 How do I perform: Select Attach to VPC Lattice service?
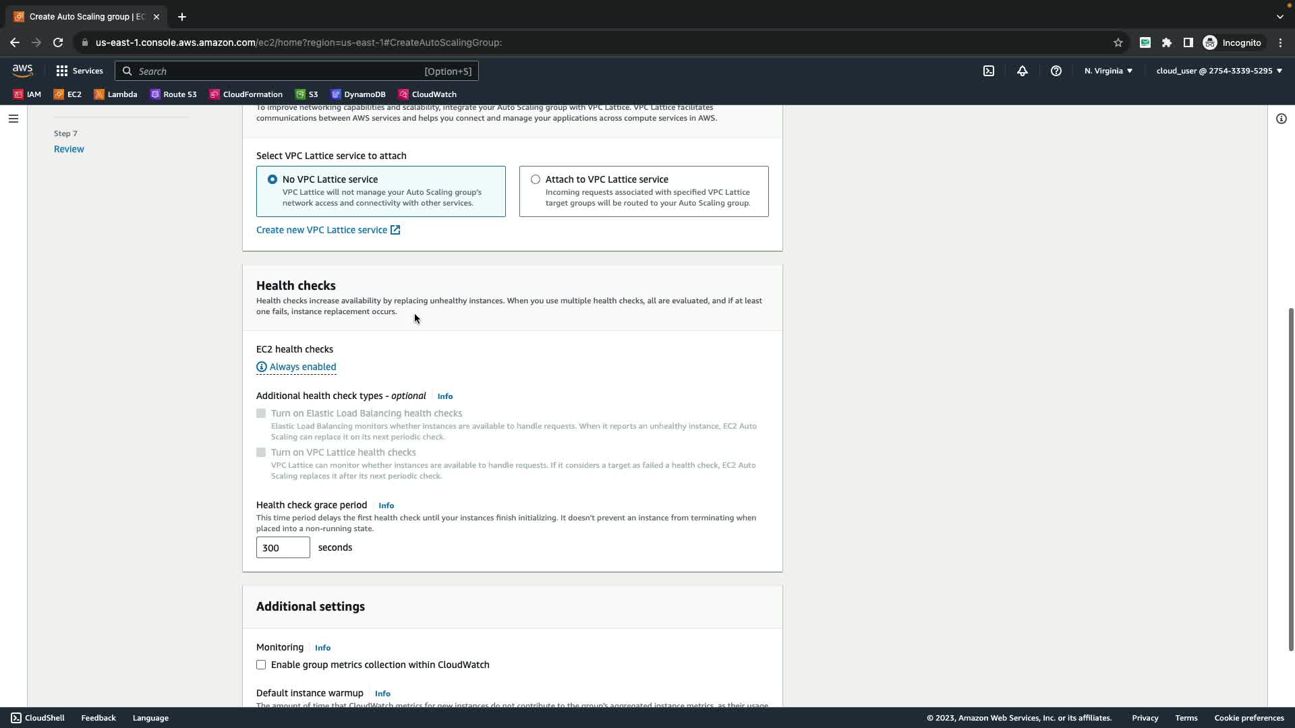click(x=535, y=179)
